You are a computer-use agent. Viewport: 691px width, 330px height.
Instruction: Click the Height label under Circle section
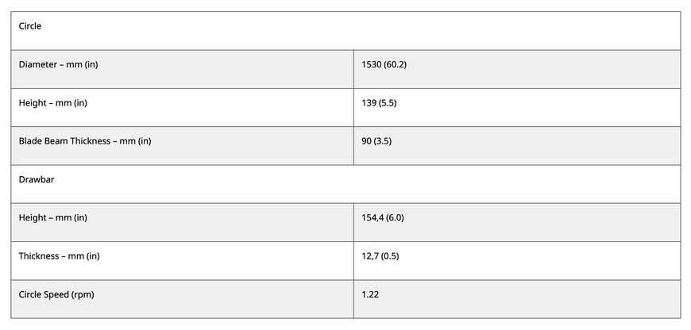53,103
